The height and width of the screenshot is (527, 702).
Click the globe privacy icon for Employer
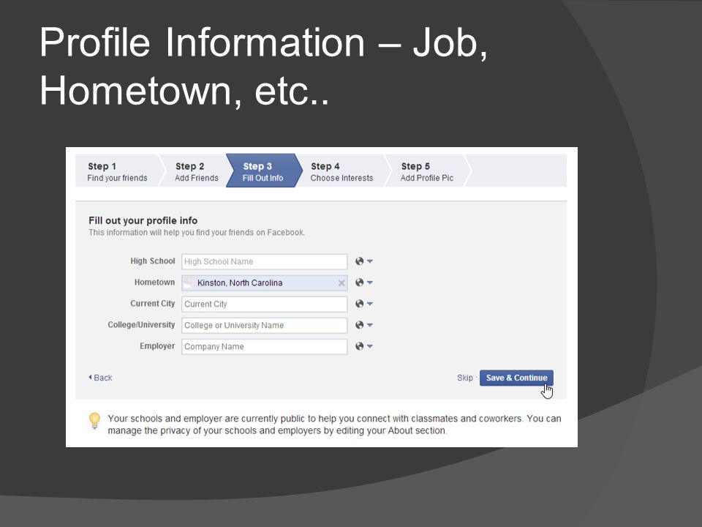pyautogui.click(x=359, y=346)
